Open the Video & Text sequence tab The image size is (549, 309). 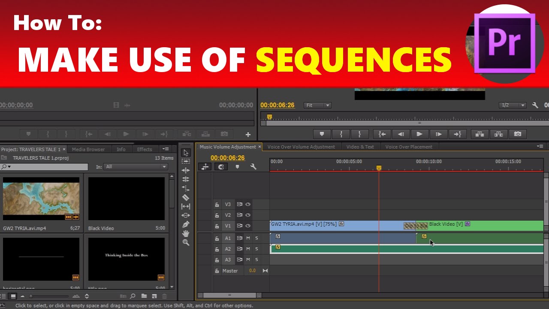(x=360, y=147)
